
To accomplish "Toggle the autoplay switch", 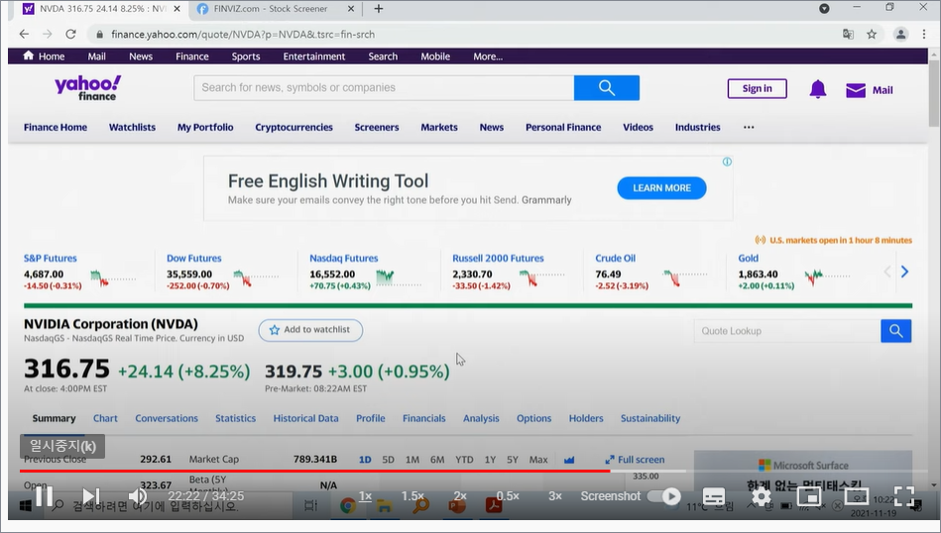I will [x=664, y=496].
